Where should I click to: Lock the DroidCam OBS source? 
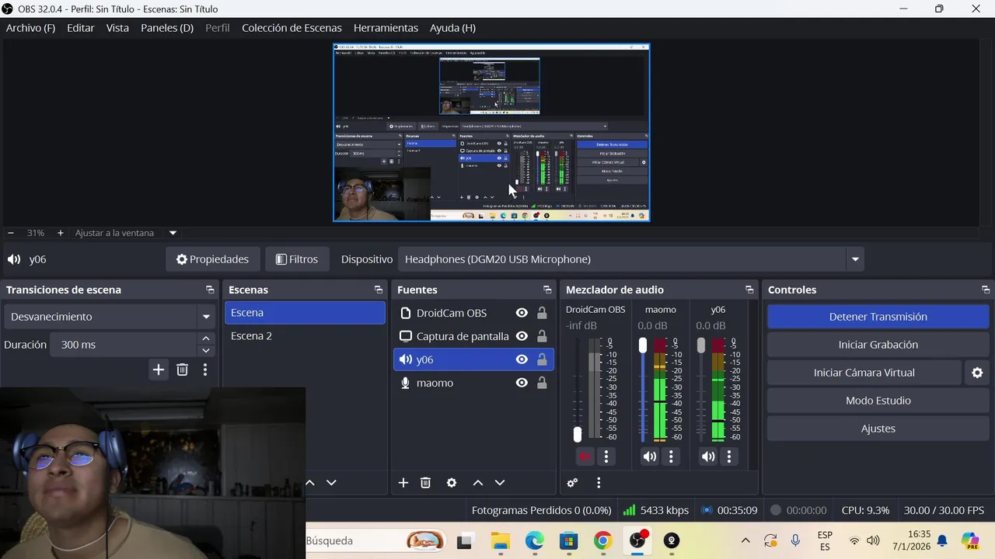542,313
